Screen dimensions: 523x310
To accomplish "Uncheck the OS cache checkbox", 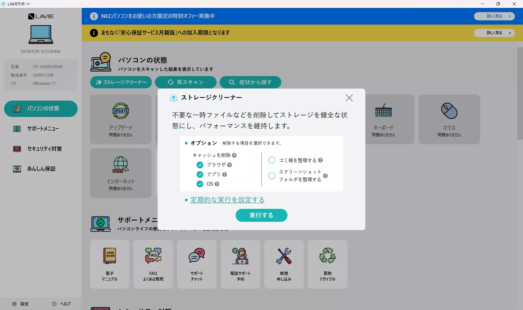I will 200,184.
